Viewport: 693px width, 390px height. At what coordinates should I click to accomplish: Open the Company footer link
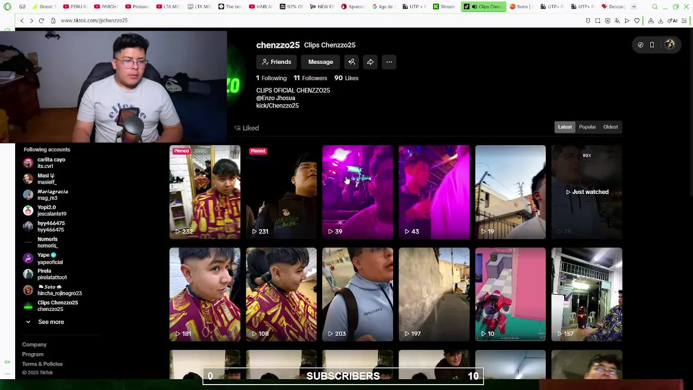coord(34,344)
